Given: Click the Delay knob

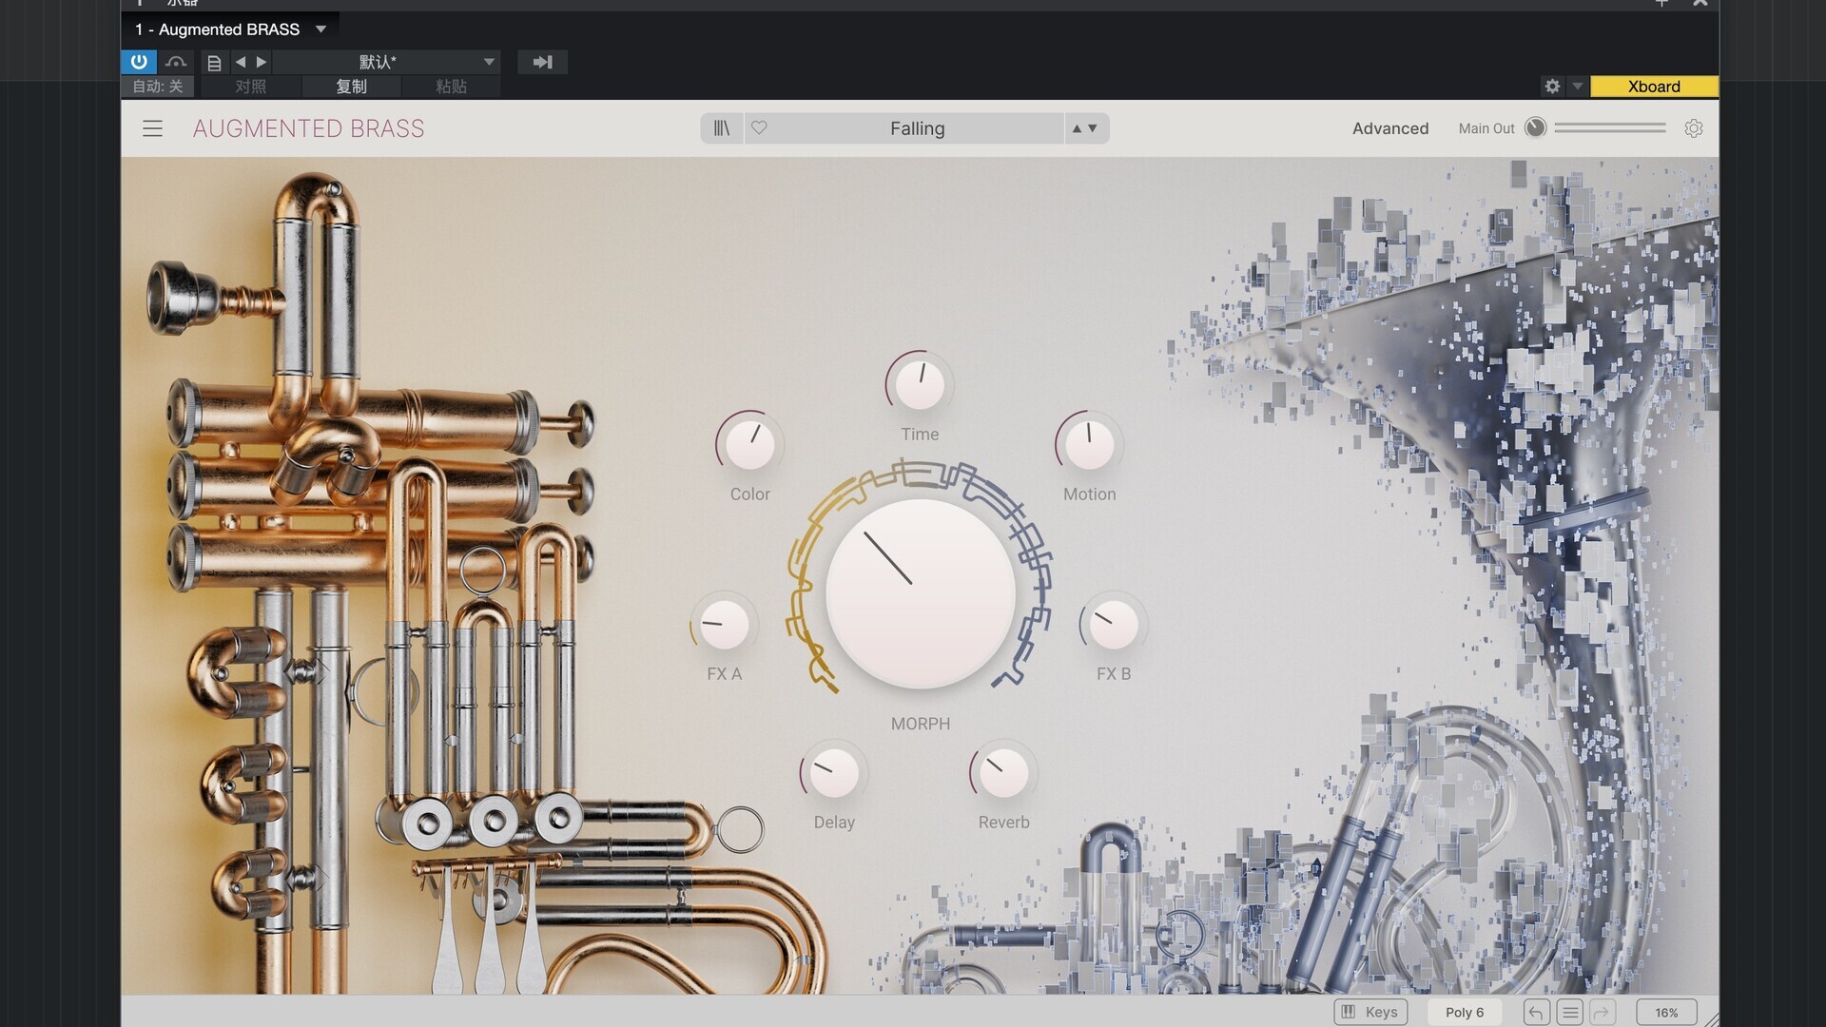Looking at the screenshot, I should 834,772.
